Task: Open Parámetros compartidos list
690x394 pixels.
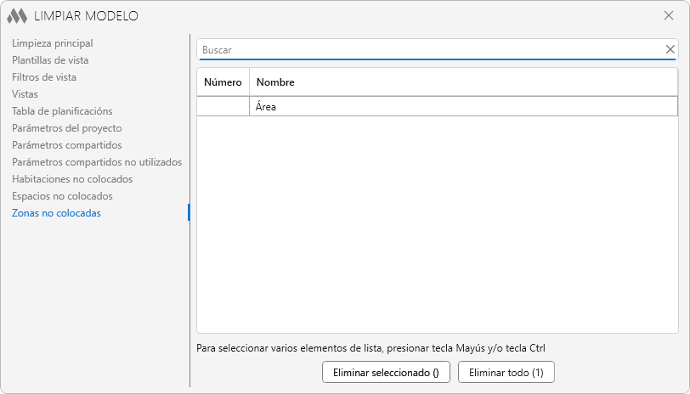Action: tap(67, 145)
